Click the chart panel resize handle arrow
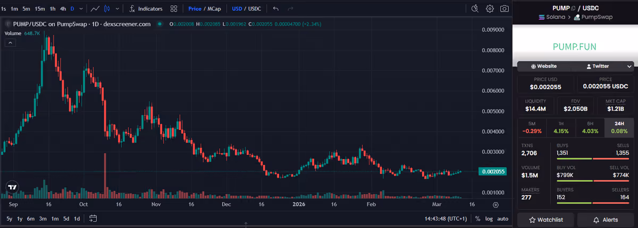This screenshot has height=228, width=638. (246, 225)
